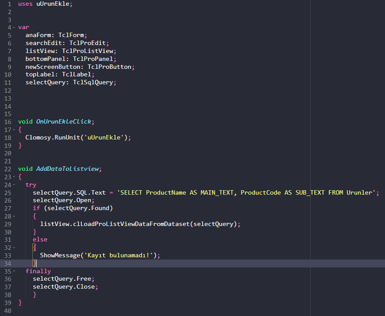
Task: Click 'TclProListView' type name
Action: tap(88, 51)
